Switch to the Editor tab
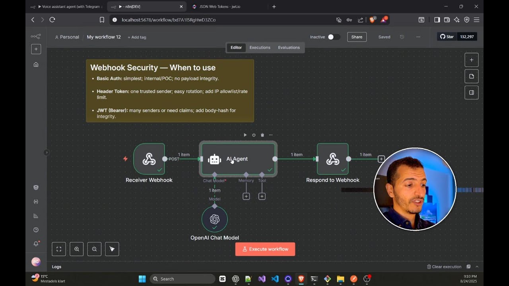509x286 pixels. 236,47
